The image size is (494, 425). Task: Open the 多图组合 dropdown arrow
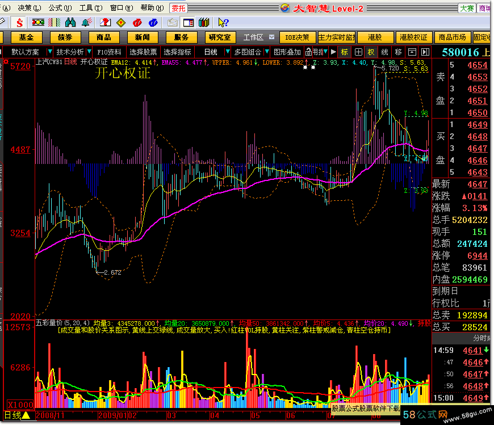coord(267,52)
